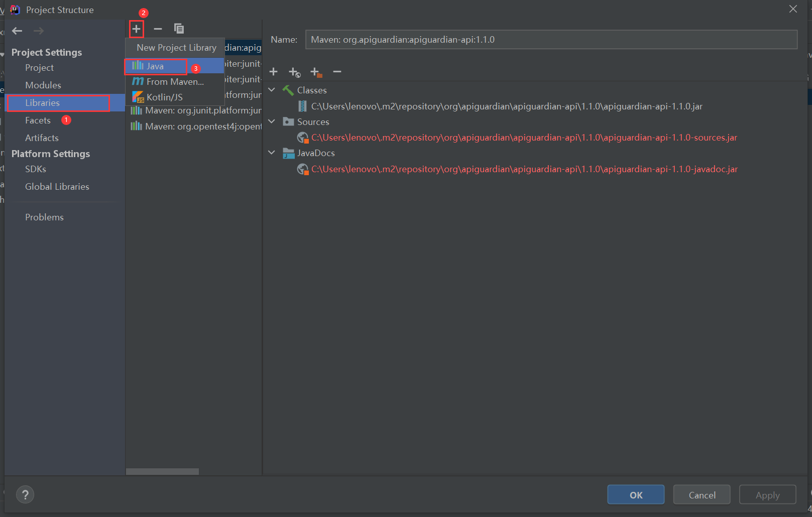Confirm with the OK button
The image size is (812, 517).
point(636,495)
